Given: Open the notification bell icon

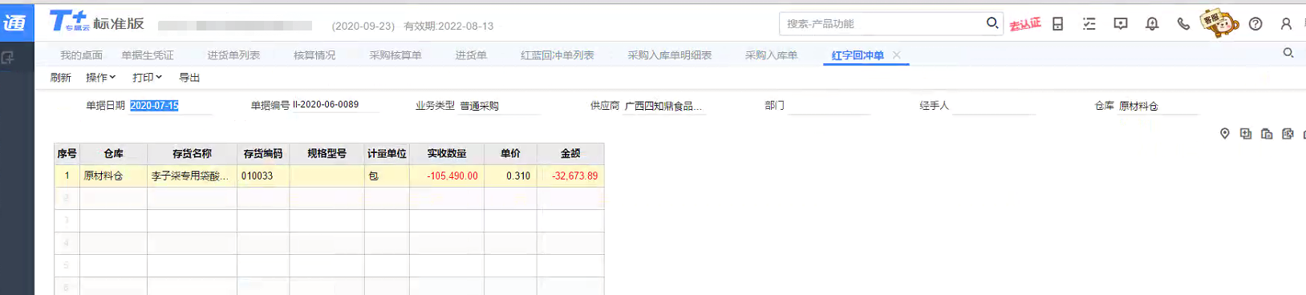Looking at the screenshot, I should pos(1152,24).
